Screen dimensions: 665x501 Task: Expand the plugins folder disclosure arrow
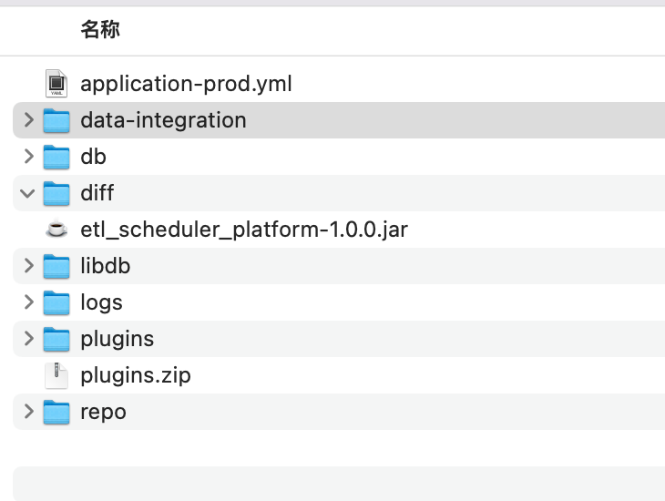28,339
